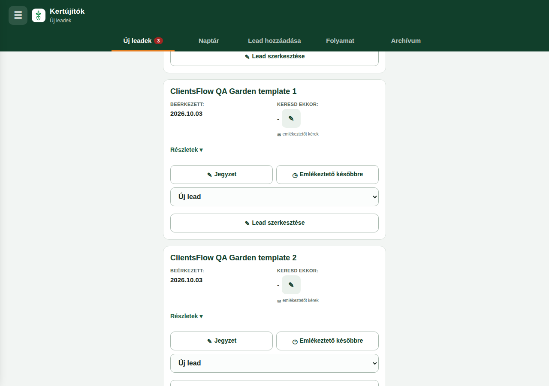Viewport: 549px width, 386px height.
Task: Open the Folyamat tab
Action: (x=340, y=41)
